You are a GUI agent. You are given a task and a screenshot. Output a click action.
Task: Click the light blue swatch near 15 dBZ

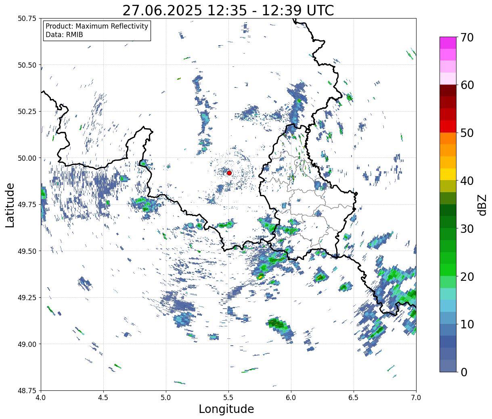[x=448, y=306]
